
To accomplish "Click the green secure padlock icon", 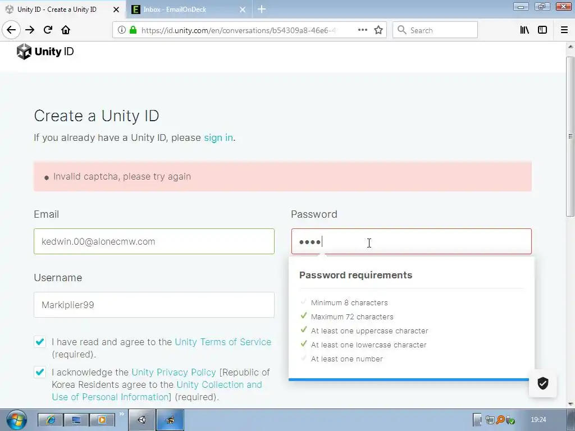I will [x=133, y=30].
